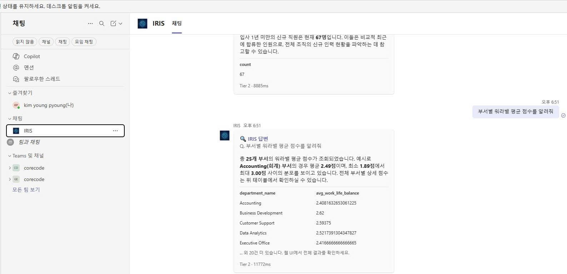Image resolution: width=567 pixels, height=274 pixels.
Task: Click the 팀과 채팅 group avatar icon
Action: (10, 142)
